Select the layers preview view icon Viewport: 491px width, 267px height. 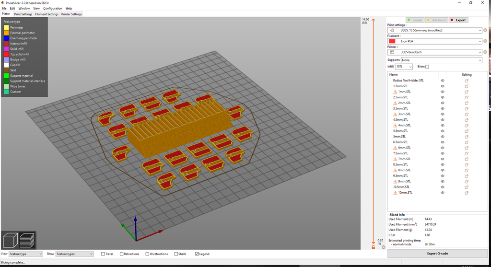click(28, 240)
